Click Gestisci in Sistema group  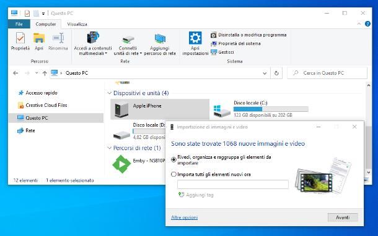pyautogui.click(x=222, y=52)
